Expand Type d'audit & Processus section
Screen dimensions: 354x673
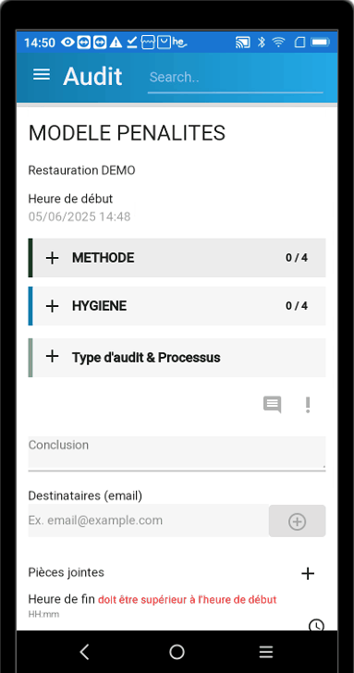tap(177, 358)
